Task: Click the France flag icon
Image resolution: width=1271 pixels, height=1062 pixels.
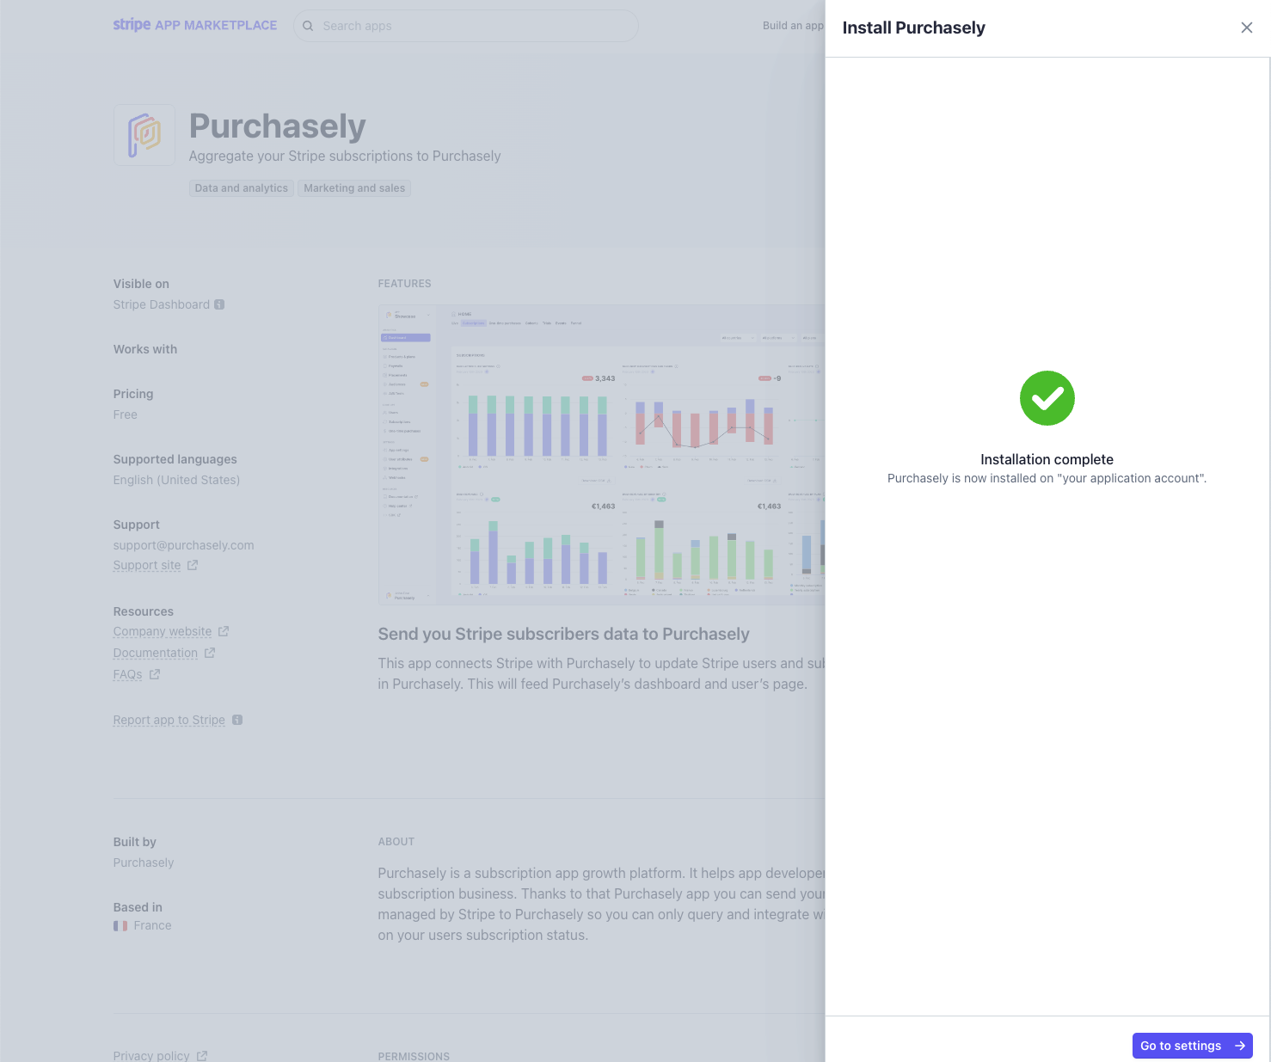Action: [x=120, y=926]
